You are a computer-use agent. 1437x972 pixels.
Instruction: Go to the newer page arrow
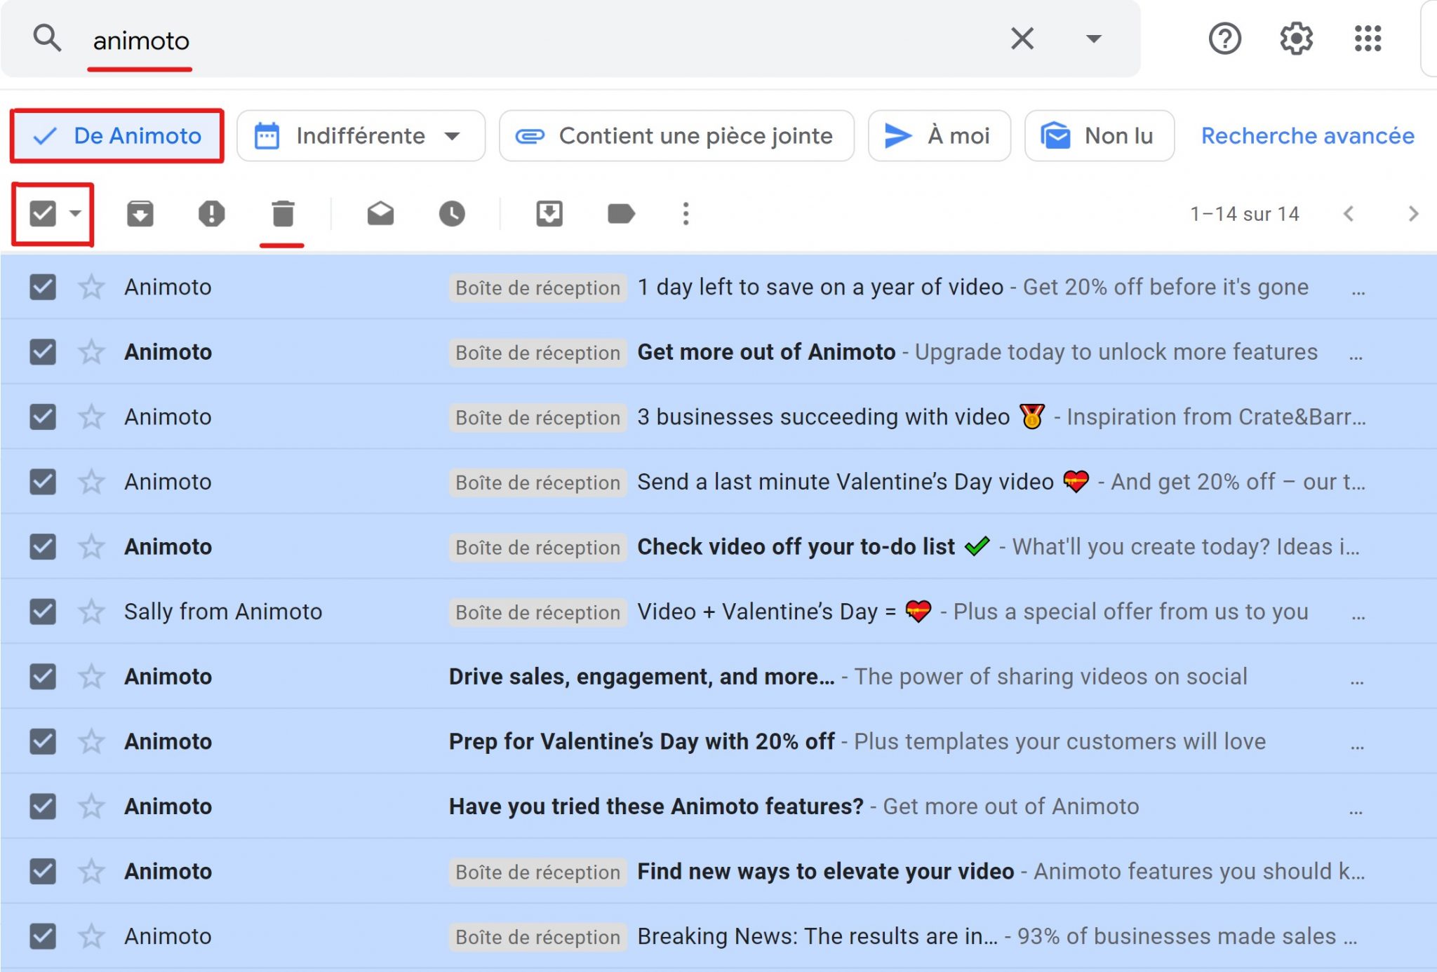pyautogui.click(x=1348, y=213)
